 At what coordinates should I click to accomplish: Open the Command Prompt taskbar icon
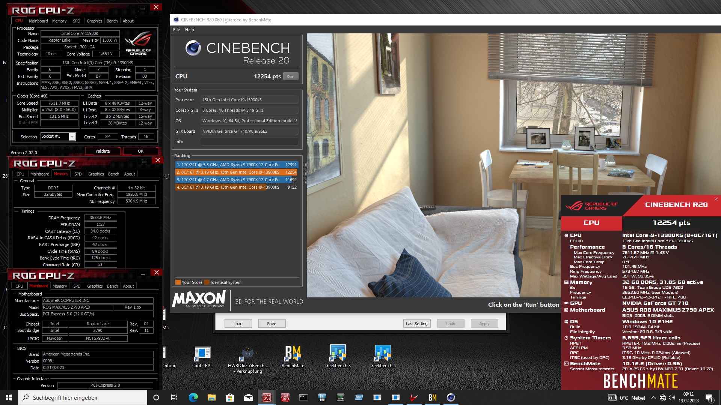coord(303,397)
